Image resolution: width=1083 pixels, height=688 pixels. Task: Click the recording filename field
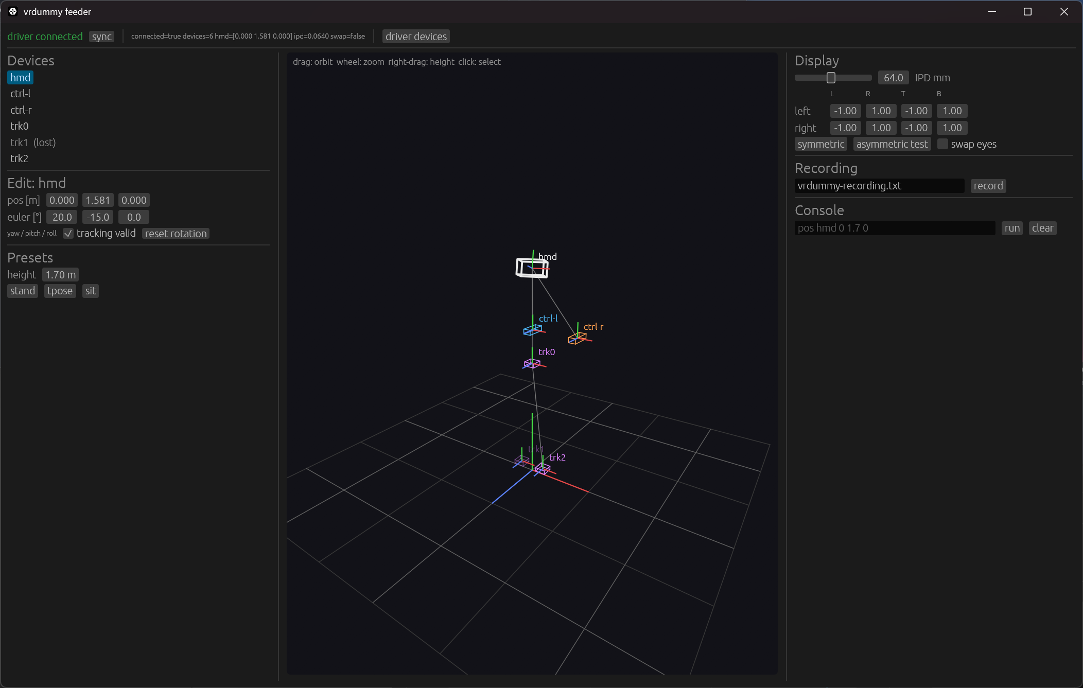[879, 186]
